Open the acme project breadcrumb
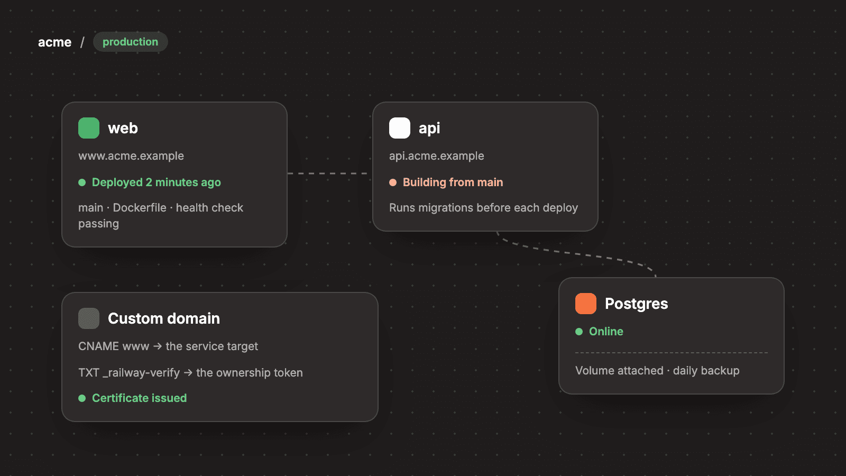Viewport: 846px width, 476px height. point(54,42)
